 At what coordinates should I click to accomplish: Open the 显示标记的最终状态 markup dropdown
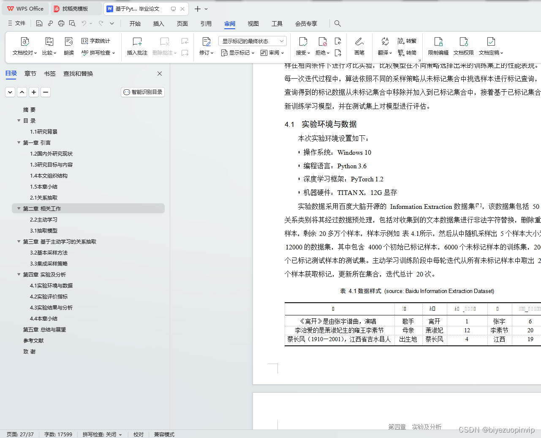(x=251, y=41)
